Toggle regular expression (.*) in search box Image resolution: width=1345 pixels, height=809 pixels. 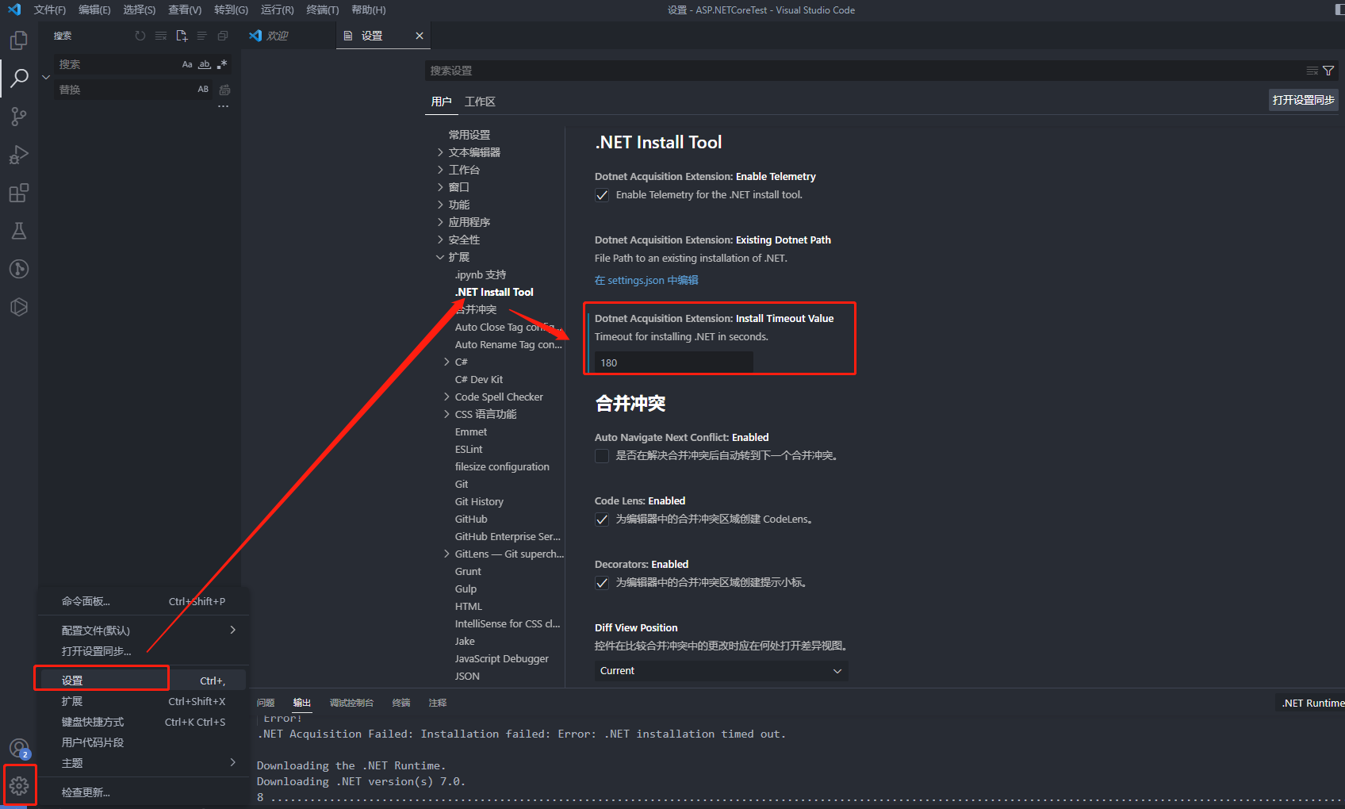point(222,64)
